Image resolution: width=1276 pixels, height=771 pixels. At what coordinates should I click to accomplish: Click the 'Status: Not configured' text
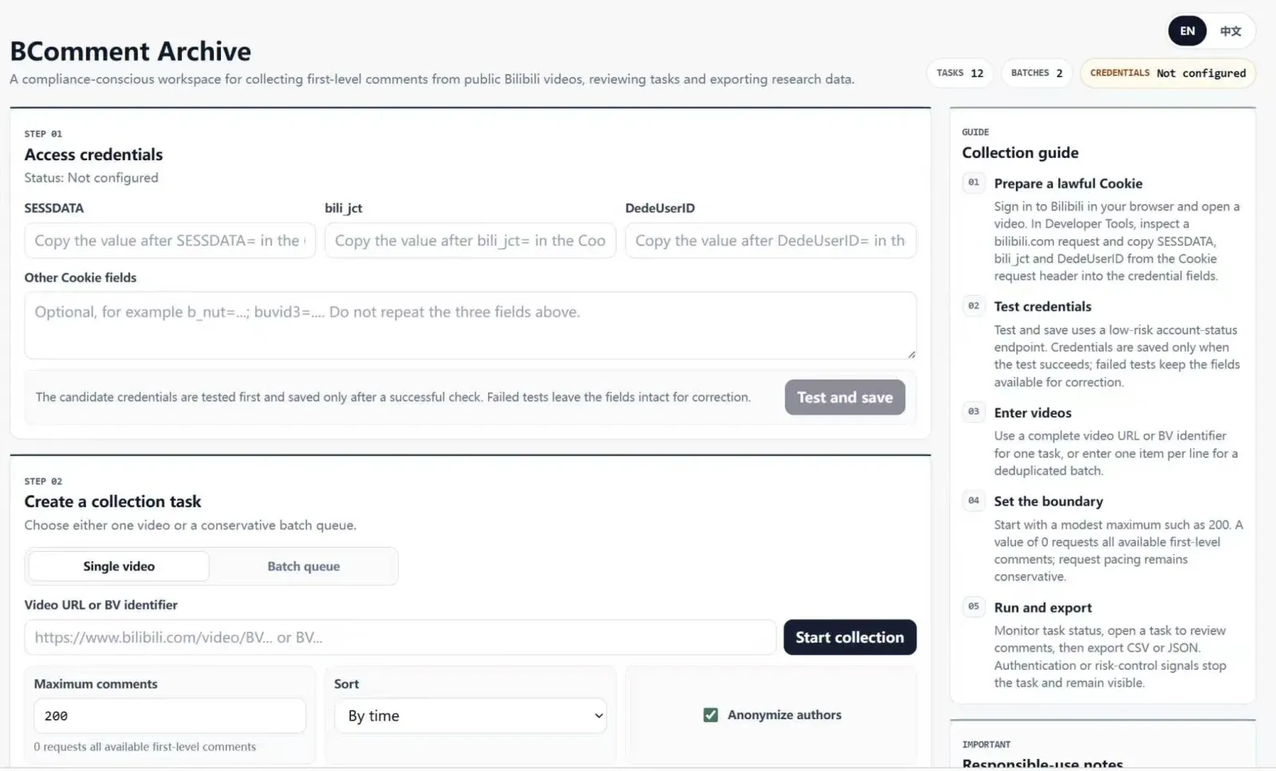(91, 178)
